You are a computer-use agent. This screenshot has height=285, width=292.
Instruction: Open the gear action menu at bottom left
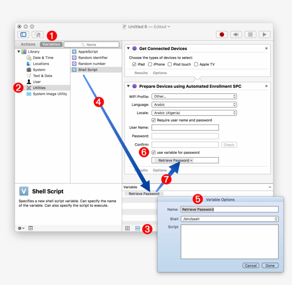(20, 228)
